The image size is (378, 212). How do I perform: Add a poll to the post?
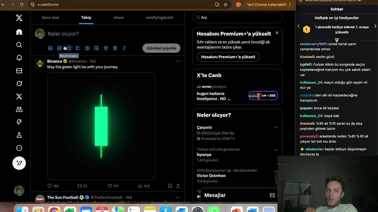pos(78,48)
